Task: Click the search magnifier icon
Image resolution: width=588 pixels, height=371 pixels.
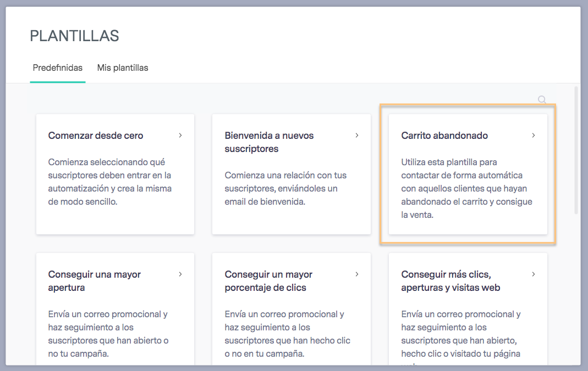Action: coord(542,99)
